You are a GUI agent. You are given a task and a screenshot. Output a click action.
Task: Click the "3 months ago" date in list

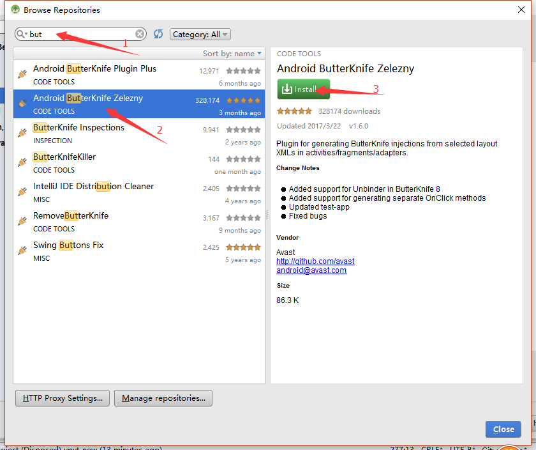[240, 112]
